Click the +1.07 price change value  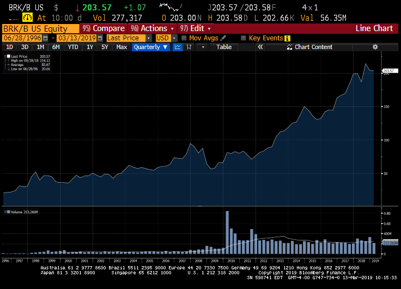click(x=135, y=8)
